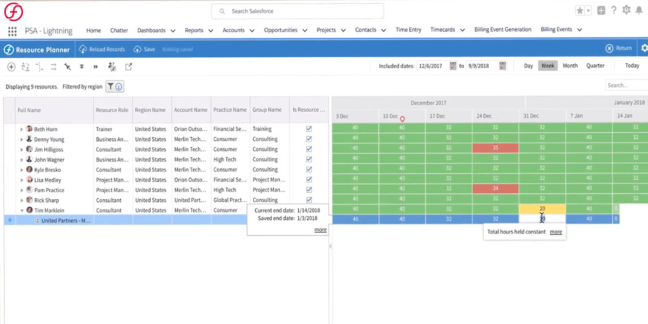
Task: Expand the Denny Young resource row
Action: click(x=22, y=139)
